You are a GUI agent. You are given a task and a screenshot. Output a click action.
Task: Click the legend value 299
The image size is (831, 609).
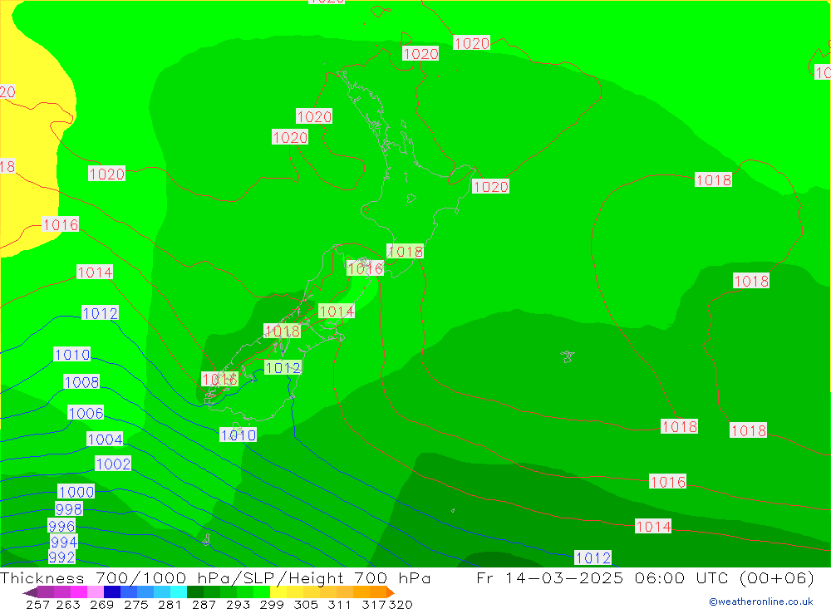click(x=271, y=604)
